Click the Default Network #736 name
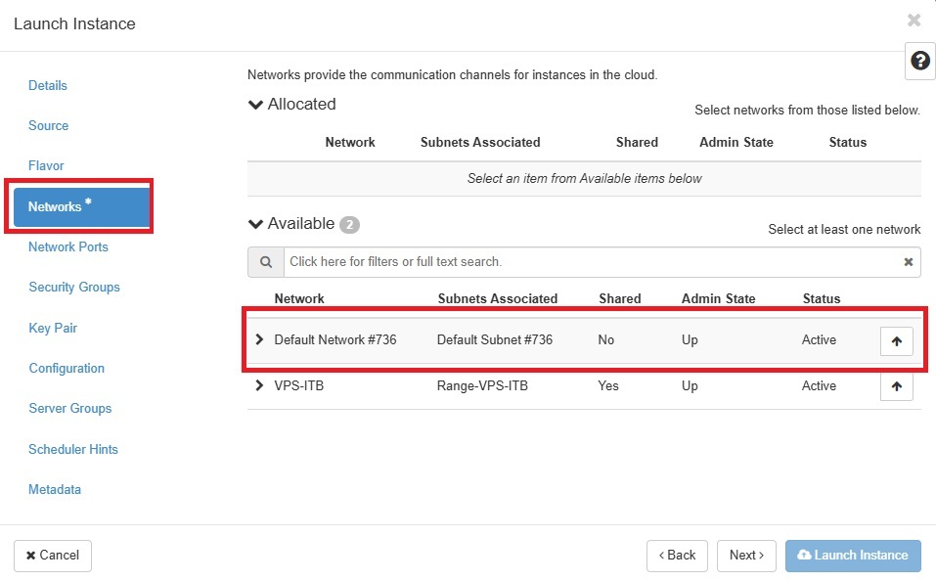936x581 pixels. point(334,339)
